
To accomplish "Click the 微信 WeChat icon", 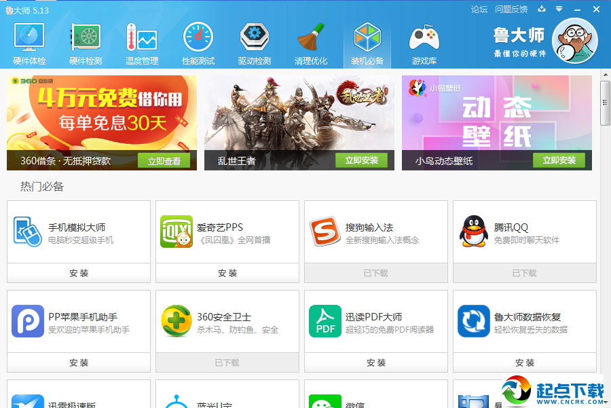I will coord(325,401).
